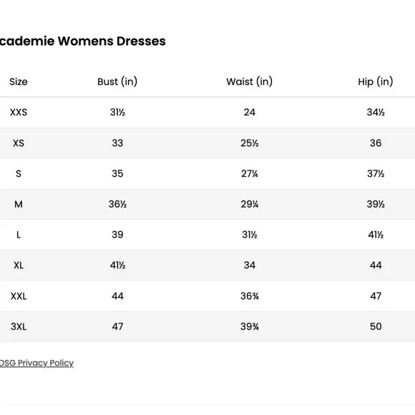Select the 3XL size row label
415x415 pixels.
point(19,326)
